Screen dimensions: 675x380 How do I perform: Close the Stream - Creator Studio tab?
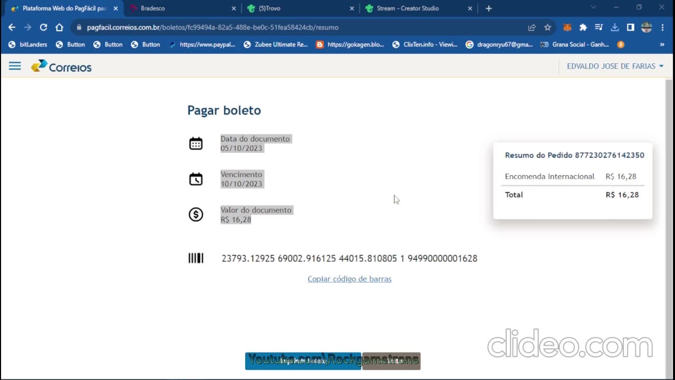(x=470, y=8)
